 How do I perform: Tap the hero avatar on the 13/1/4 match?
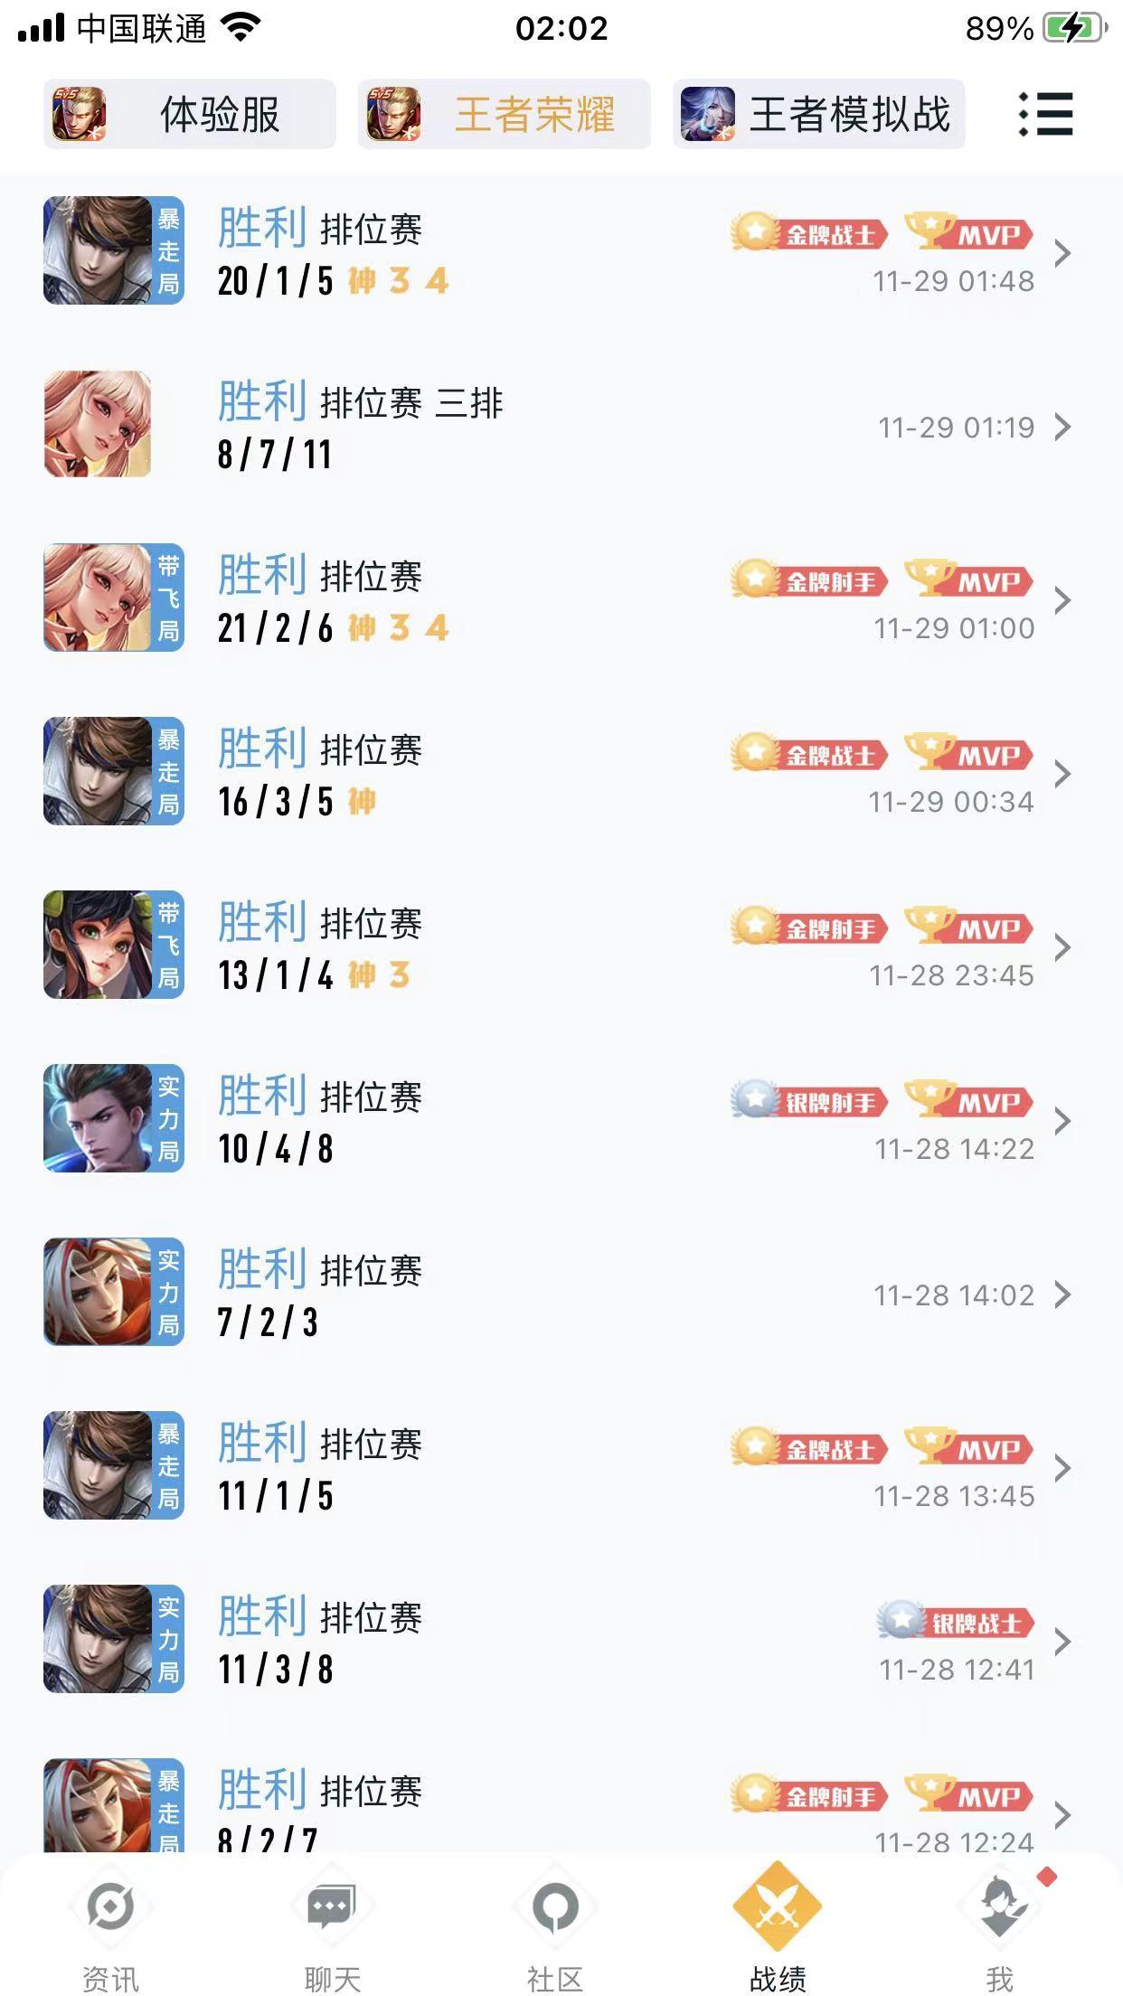tap(98, 945)
